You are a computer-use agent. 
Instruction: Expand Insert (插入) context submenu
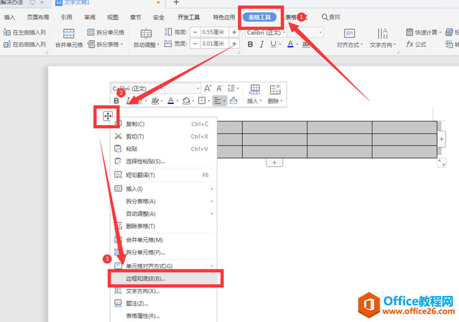coord(164,189)
